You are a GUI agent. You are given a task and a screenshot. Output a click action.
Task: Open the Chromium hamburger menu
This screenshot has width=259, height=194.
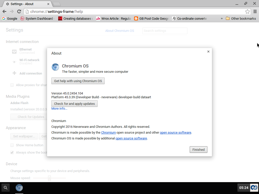pos(255,12)
